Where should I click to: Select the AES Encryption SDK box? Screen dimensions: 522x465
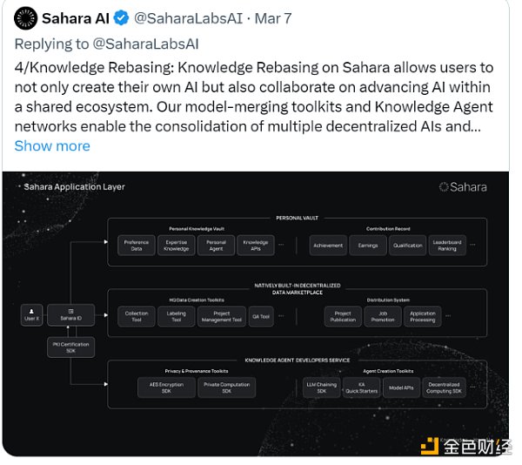(x=166, y=387)
